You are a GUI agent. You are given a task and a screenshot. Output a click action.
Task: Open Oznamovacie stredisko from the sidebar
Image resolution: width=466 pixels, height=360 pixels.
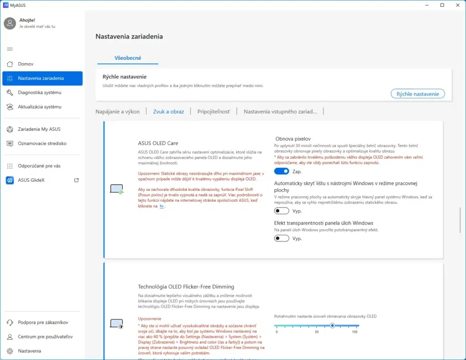(x=42, y=144)
